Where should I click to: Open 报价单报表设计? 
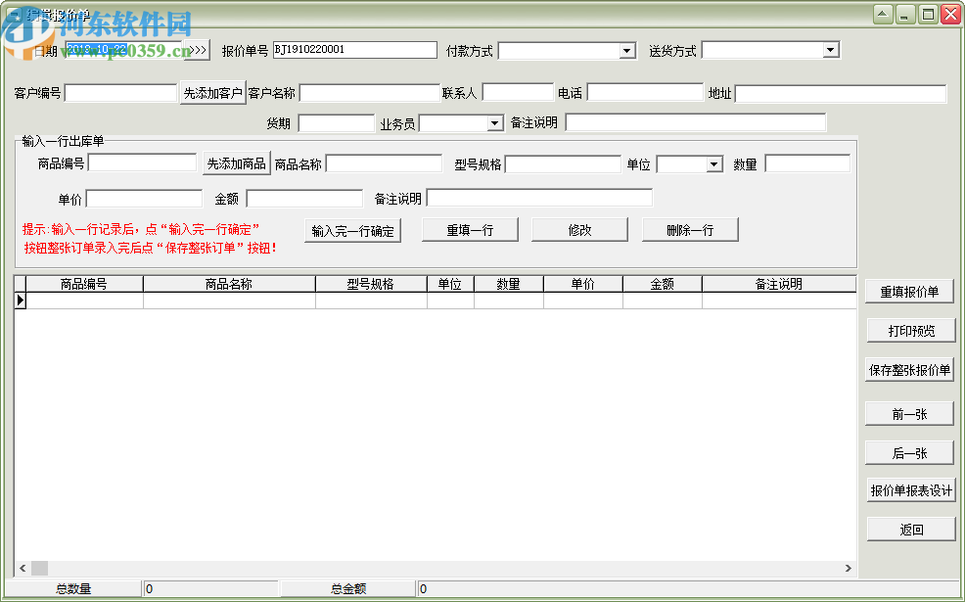pyautogui.click(x=911, y=490)
